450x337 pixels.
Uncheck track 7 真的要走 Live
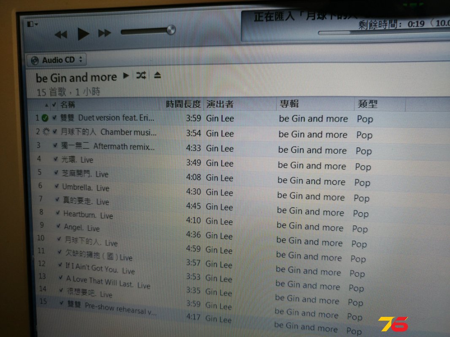point(57,199)
